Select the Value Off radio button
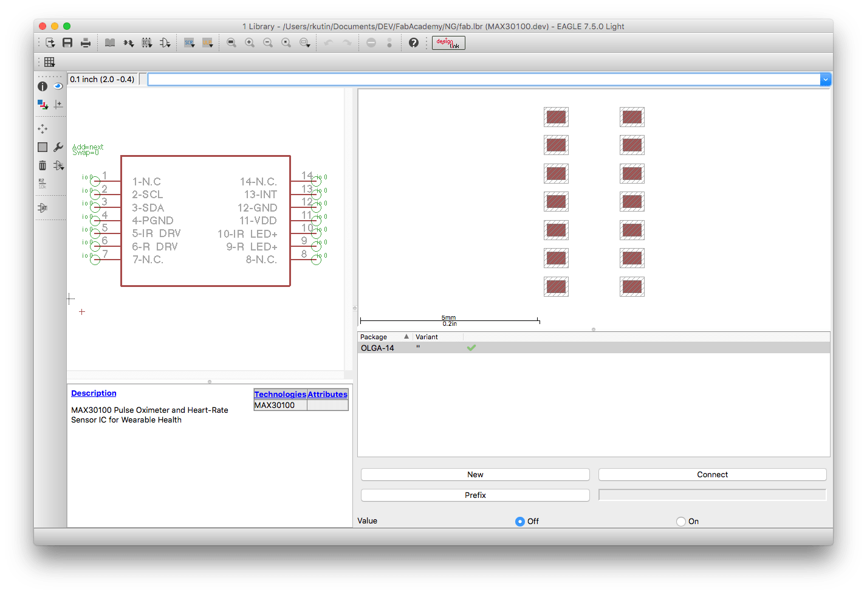 [520, 522]
